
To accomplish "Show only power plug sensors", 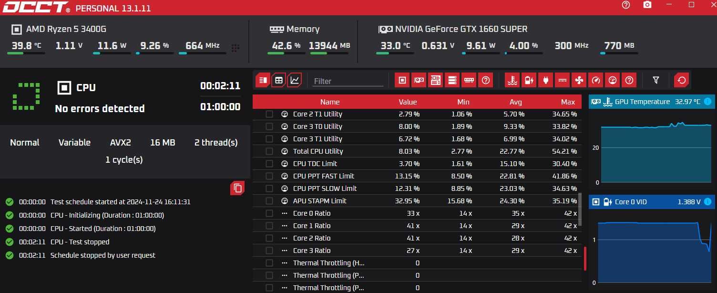I will point(546,80).
